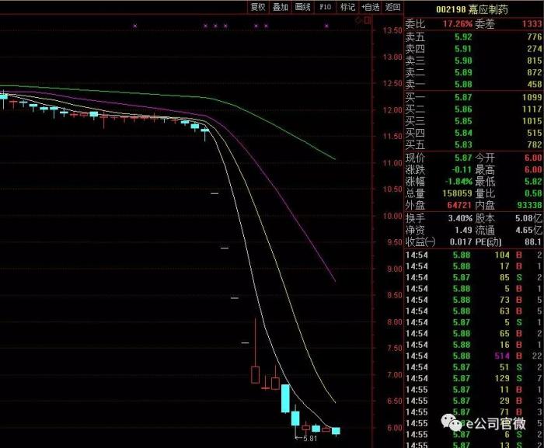Open the 叠加 overlay option
544x448 pixels.
pos(280,7)
